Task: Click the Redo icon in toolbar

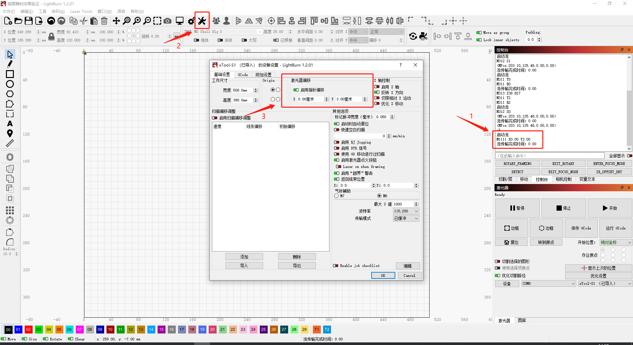Action: tap(61, 21)
